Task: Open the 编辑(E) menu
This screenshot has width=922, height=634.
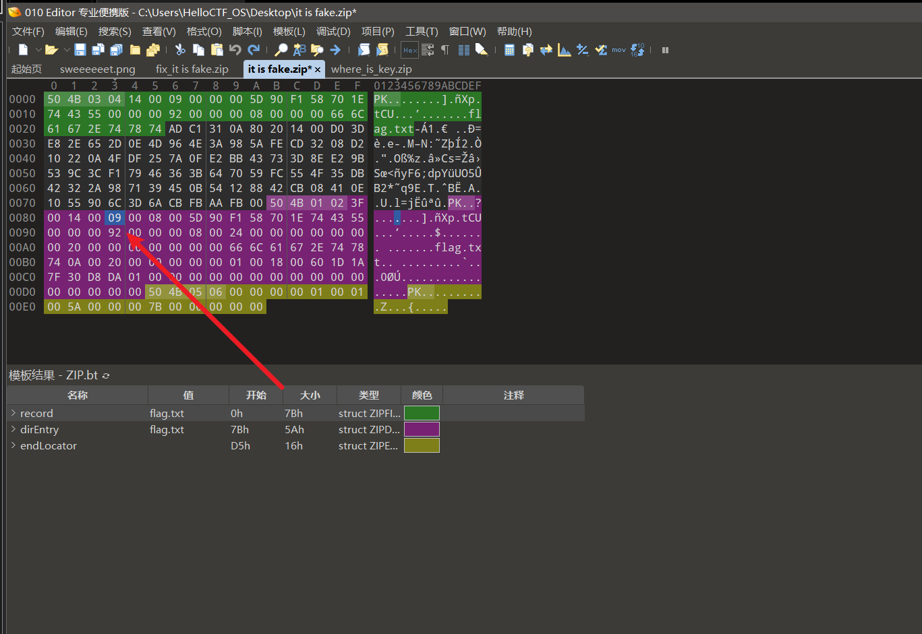Action: 71,32
